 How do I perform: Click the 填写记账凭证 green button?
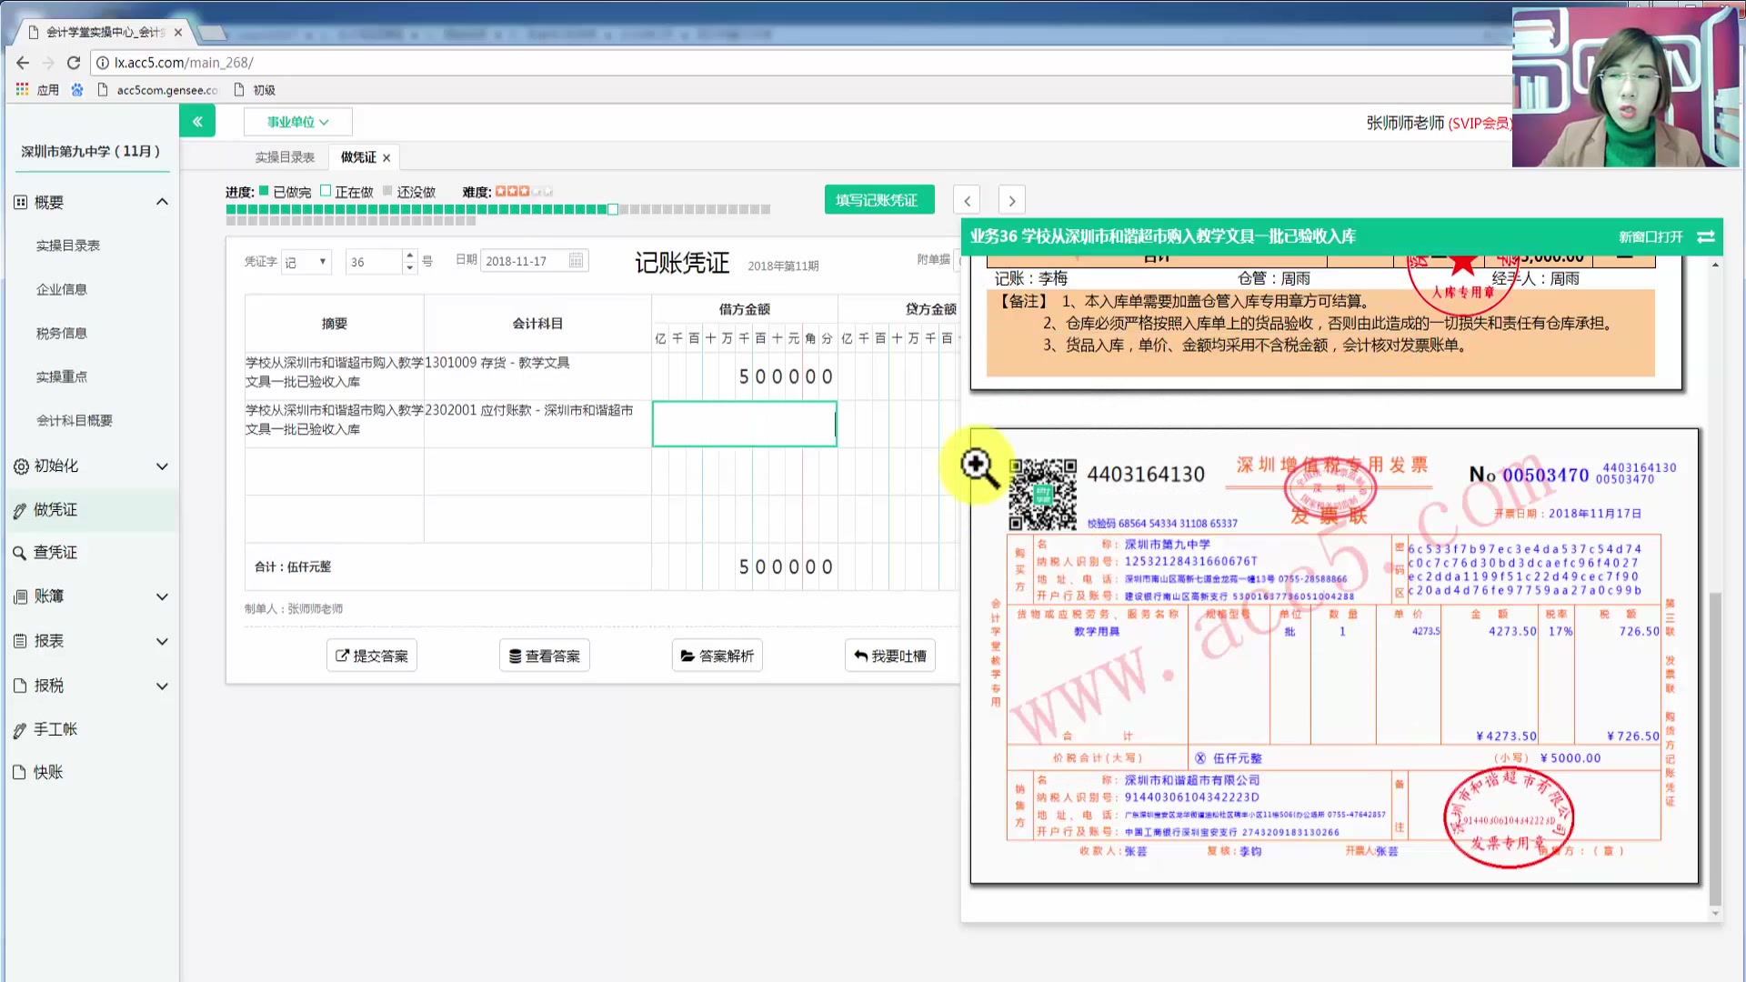coord(878,200)
